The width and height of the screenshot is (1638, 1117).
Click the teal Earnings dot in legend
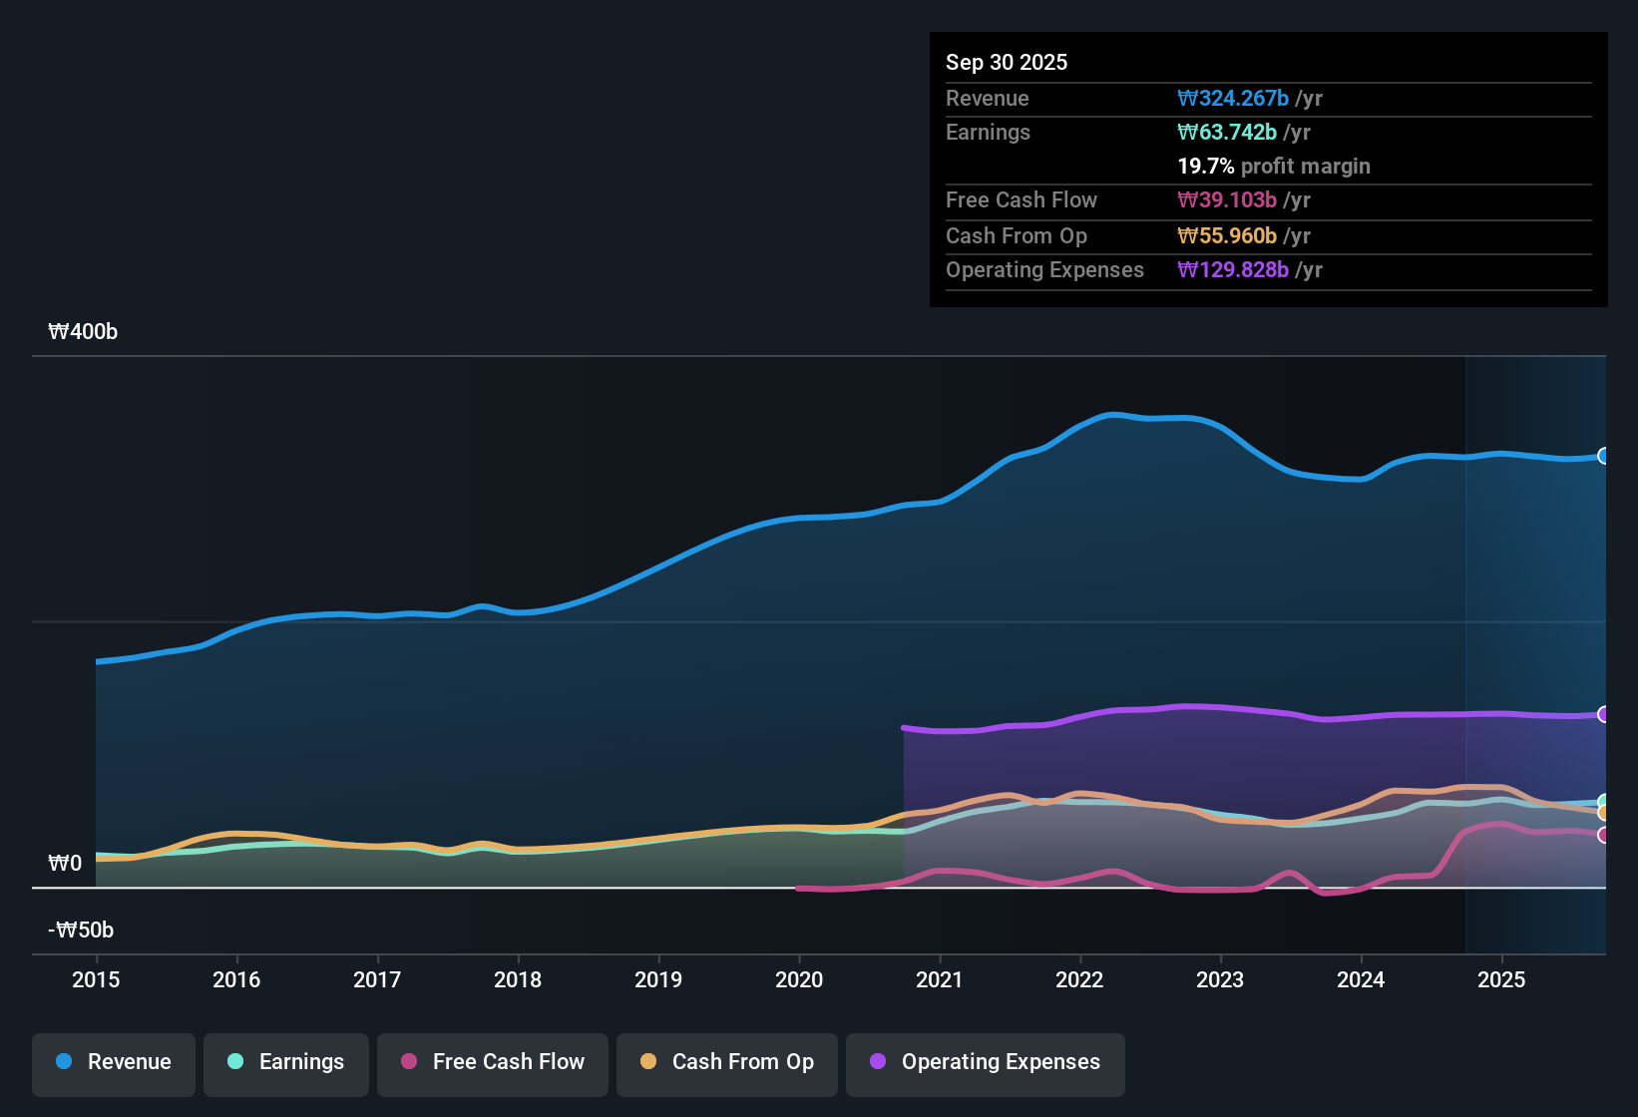tap(234, 1062)
